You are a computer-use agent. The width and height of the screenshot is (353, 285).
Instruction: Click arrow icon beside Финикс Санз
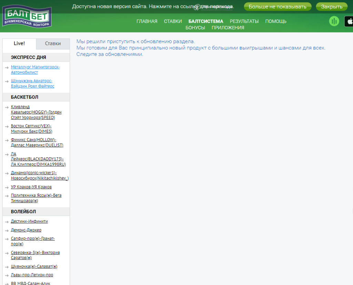pos(7,140)
